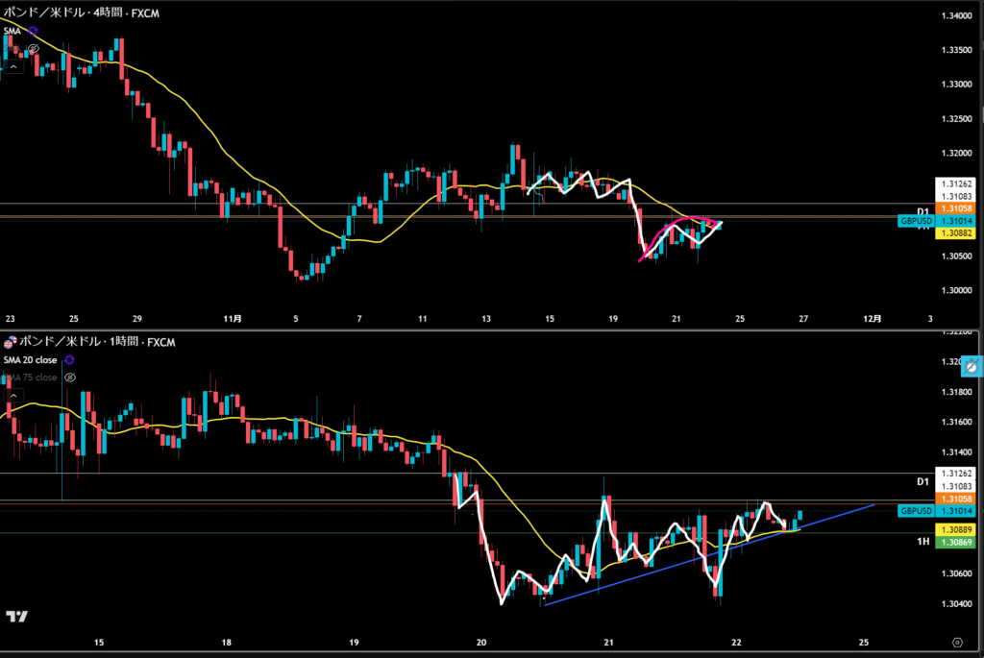Unhide the SMA 75 close indicator
Viewport: 984px width, 658px height.
pyautogui.click(x=70, y=378)
